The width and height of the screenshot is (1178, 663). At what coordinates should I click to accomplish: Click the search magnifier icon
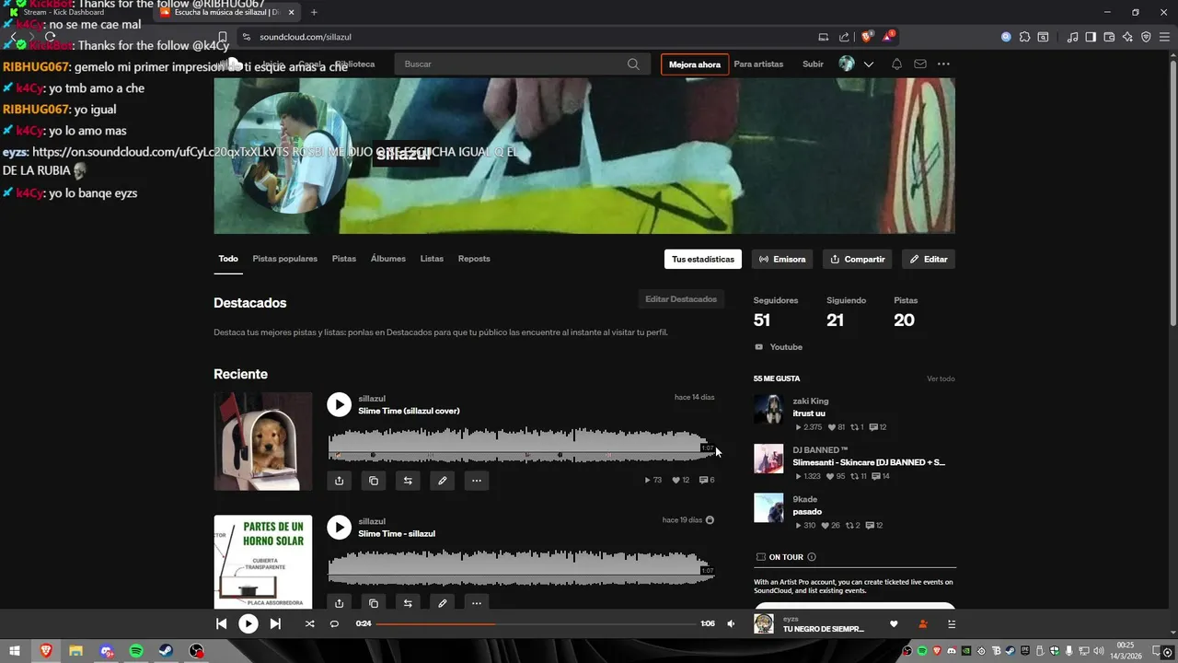coord(633,64)
